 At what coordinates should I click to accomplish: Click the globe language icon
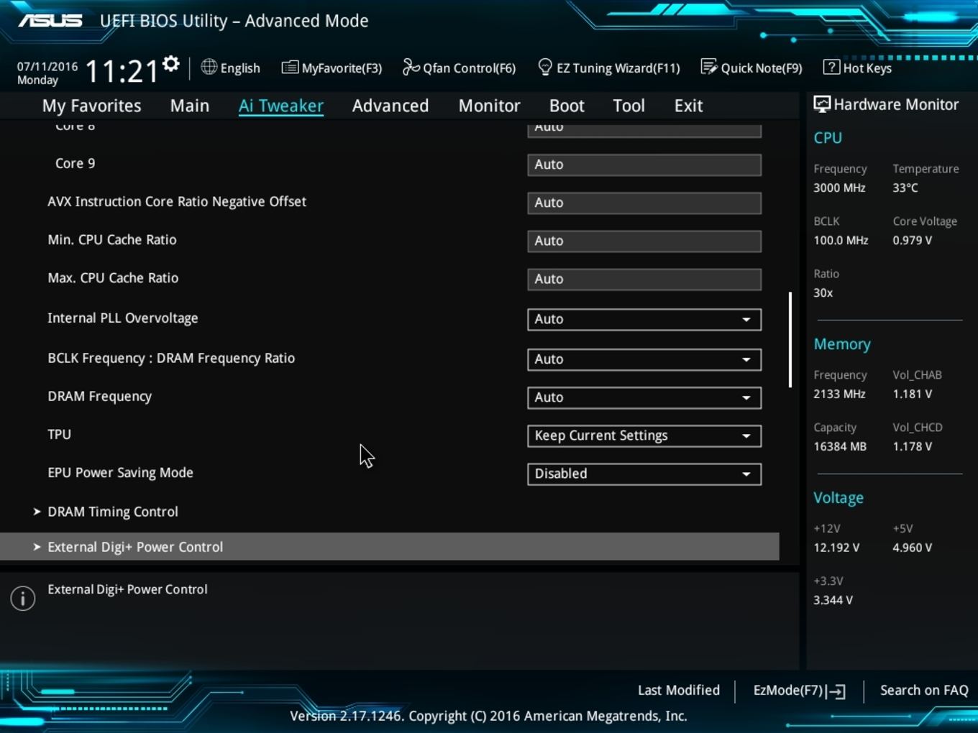(209, 67)
